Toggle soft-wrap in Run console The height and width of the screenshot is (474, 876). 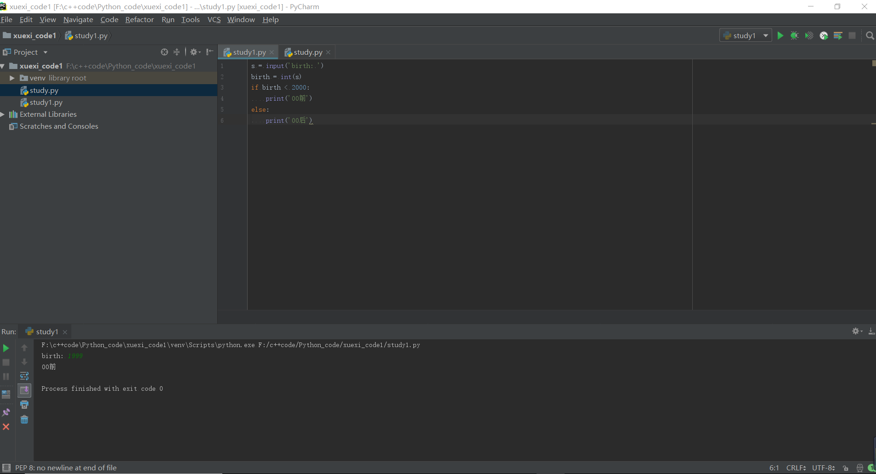24,376
